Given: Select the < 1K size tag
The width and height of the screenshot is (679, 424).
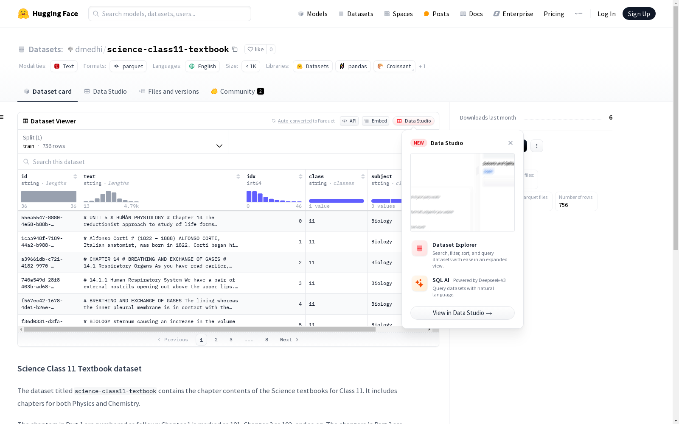Looking at the screenshot, I should (x=251, y=66).
